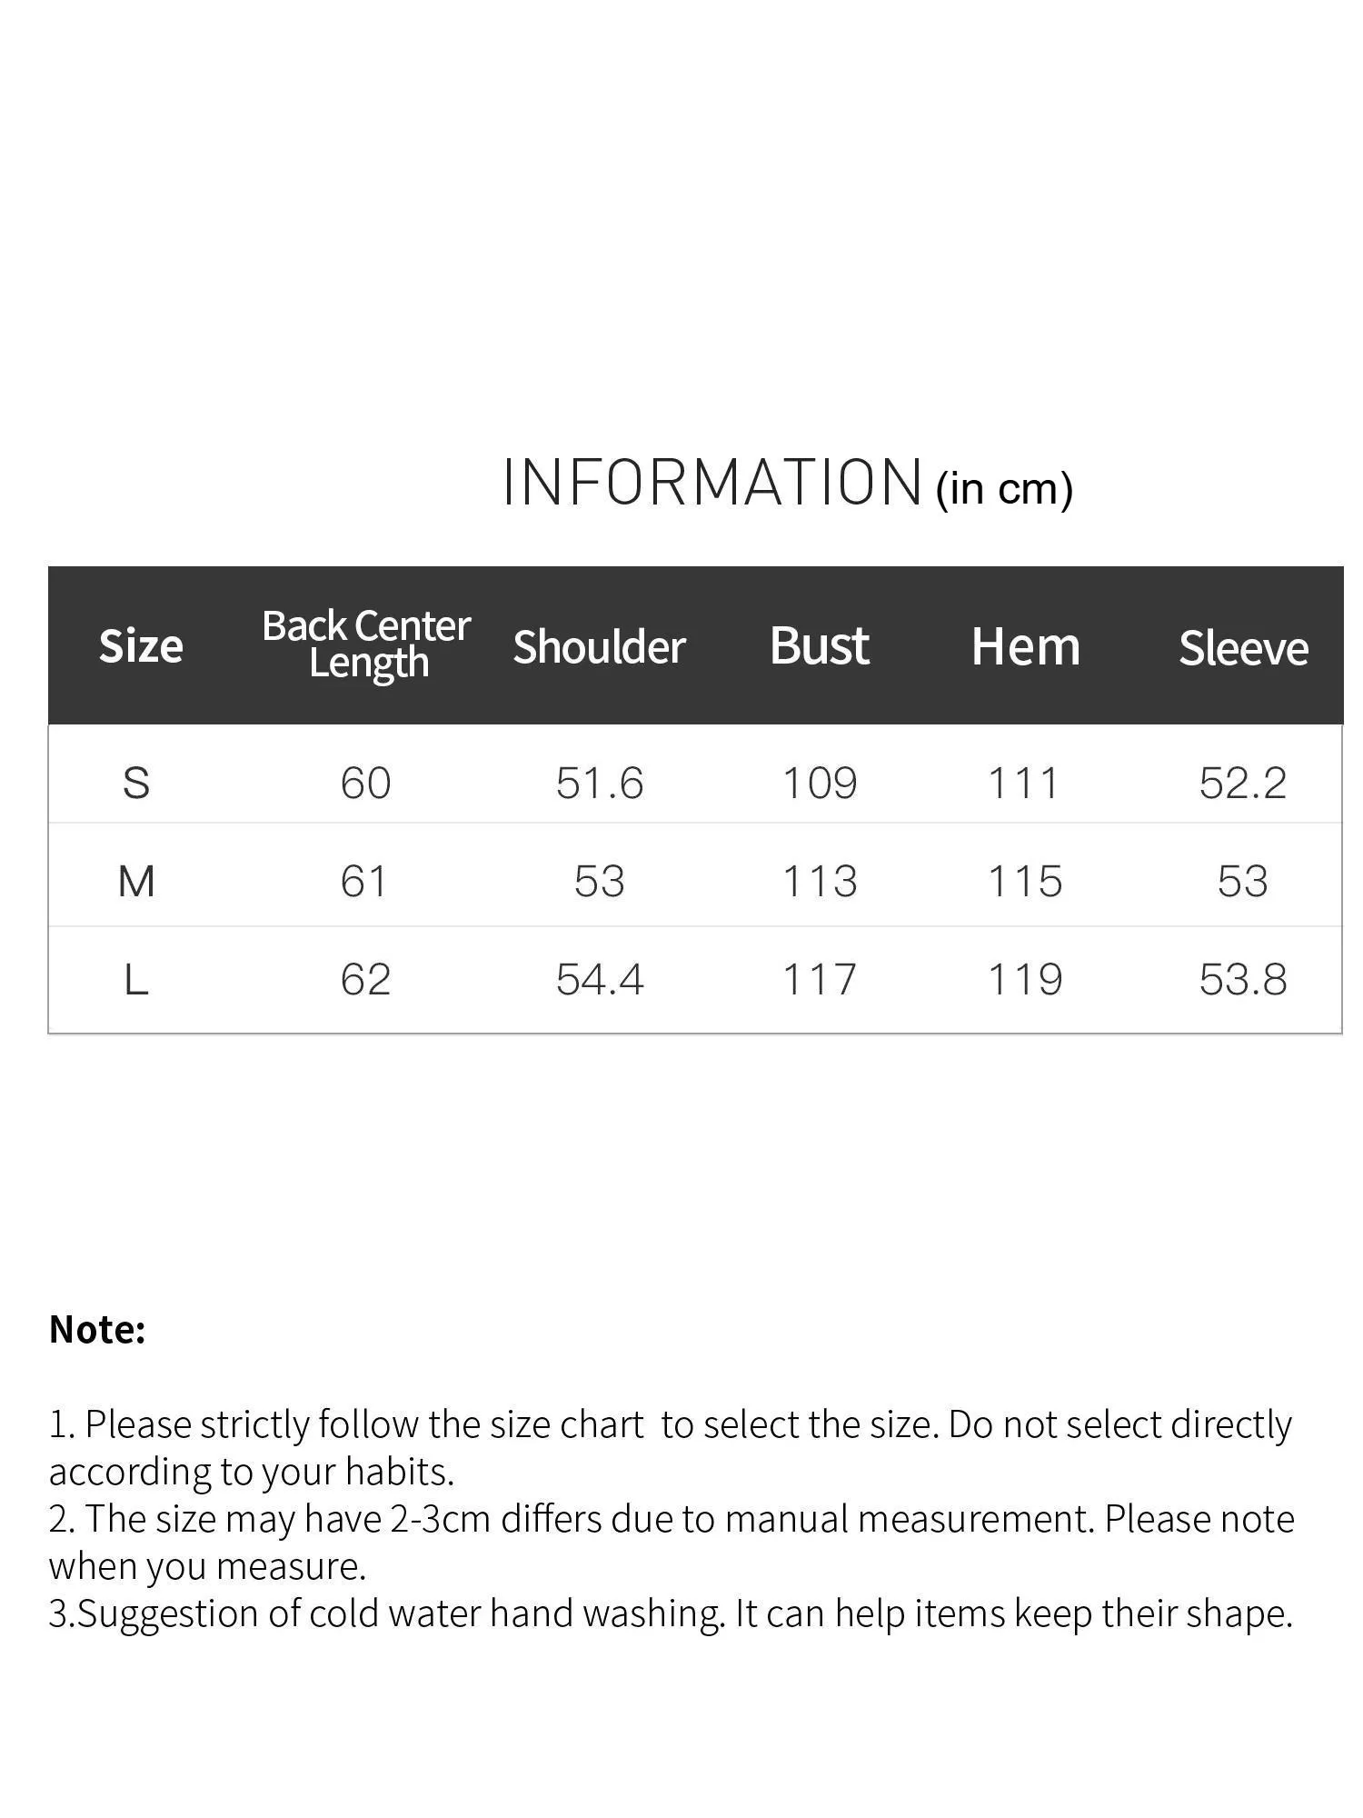Select the size S row label
Viewport: 1363px width, 1818px height.
coord(136,783)
